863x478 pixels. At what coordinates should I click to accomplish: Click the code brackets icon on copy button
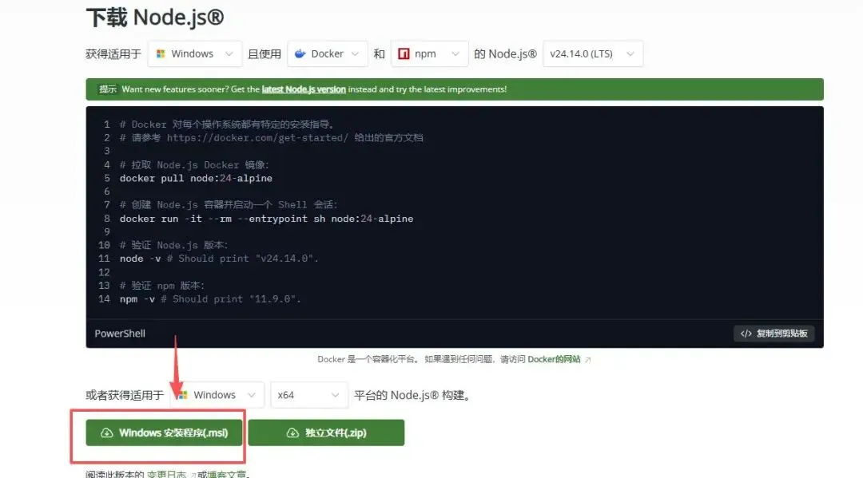click(746, 334)
